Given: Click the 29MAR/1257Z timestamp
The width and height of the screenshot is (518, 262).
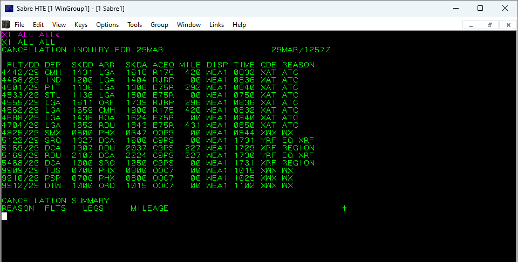Looking at the screenshot, I should (301, 50).
